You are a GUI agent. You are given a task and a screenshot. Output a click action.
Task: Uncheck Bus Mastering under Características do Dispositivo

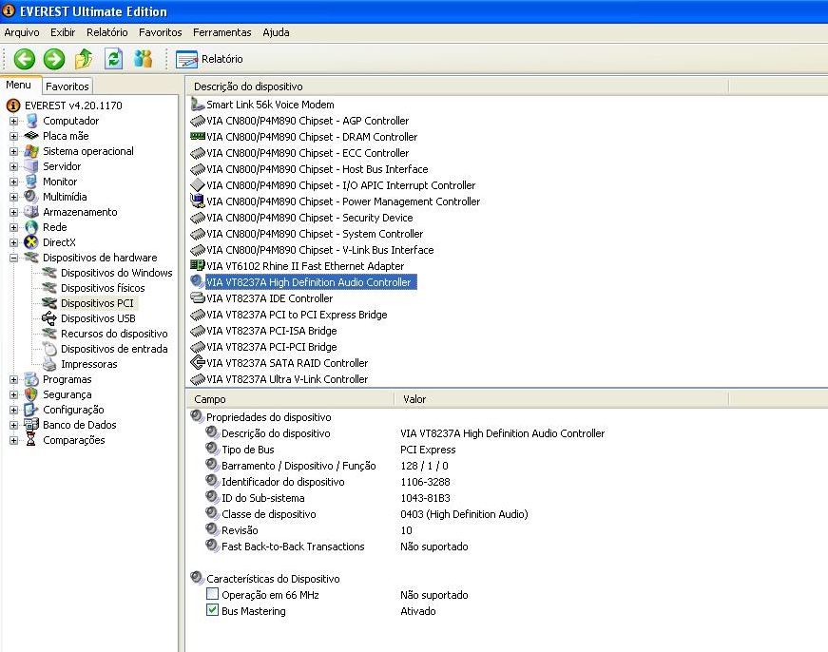[213, 611]
